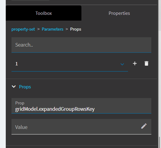Go back to property-set breadcrumb
Viewport: 161px width, 148px height.
23,29
